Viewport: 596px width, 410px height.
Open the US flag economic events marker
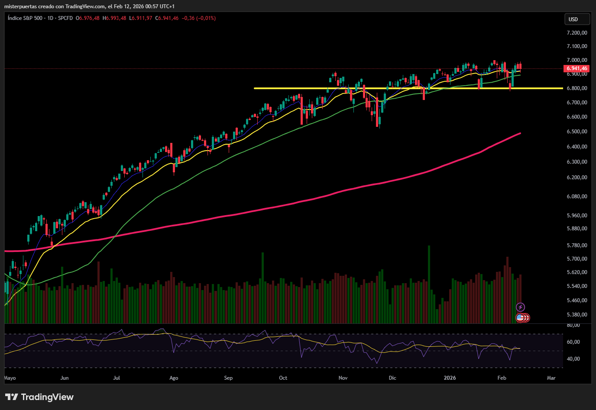[520, 318]
